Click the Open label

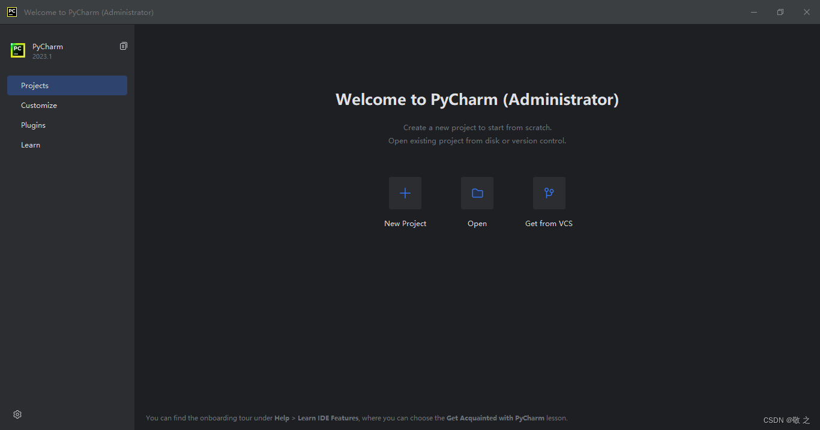click(x=477, y=224)
